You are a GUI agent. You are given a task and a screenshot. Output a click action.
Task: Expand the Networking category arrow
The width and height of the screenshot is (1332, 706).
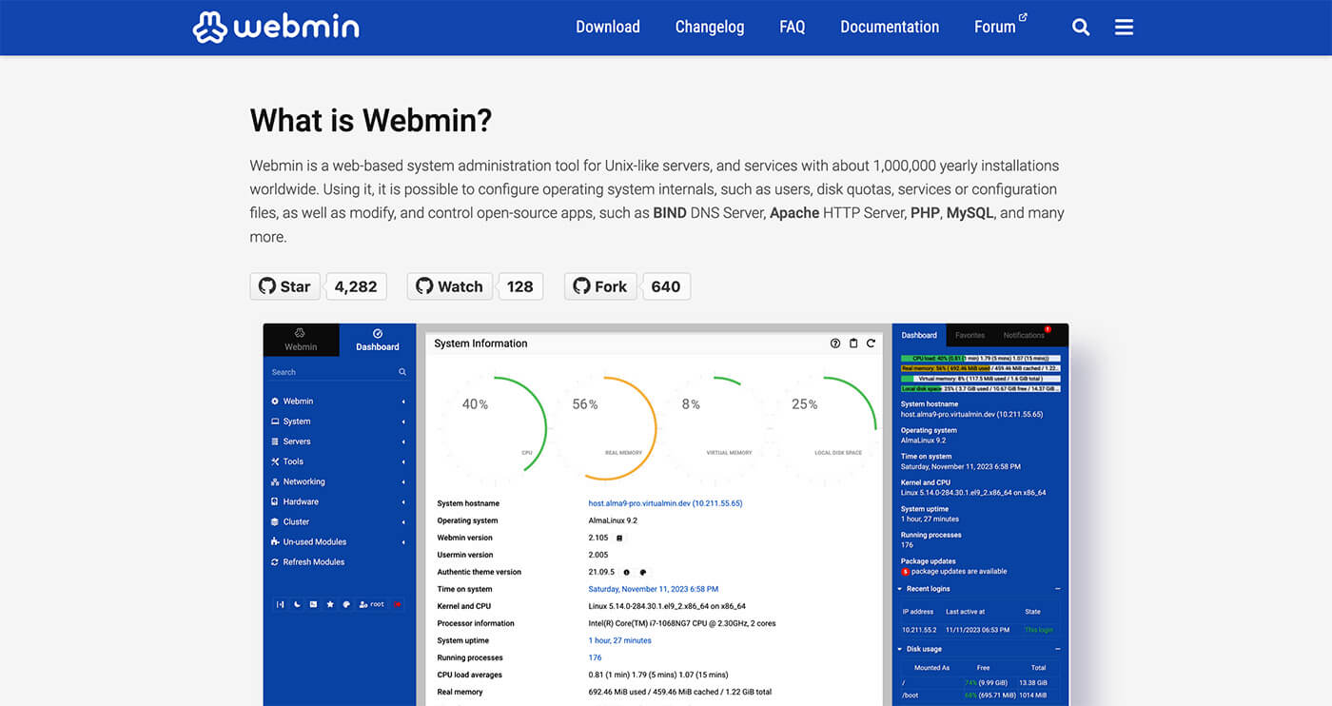pos(403,481)
